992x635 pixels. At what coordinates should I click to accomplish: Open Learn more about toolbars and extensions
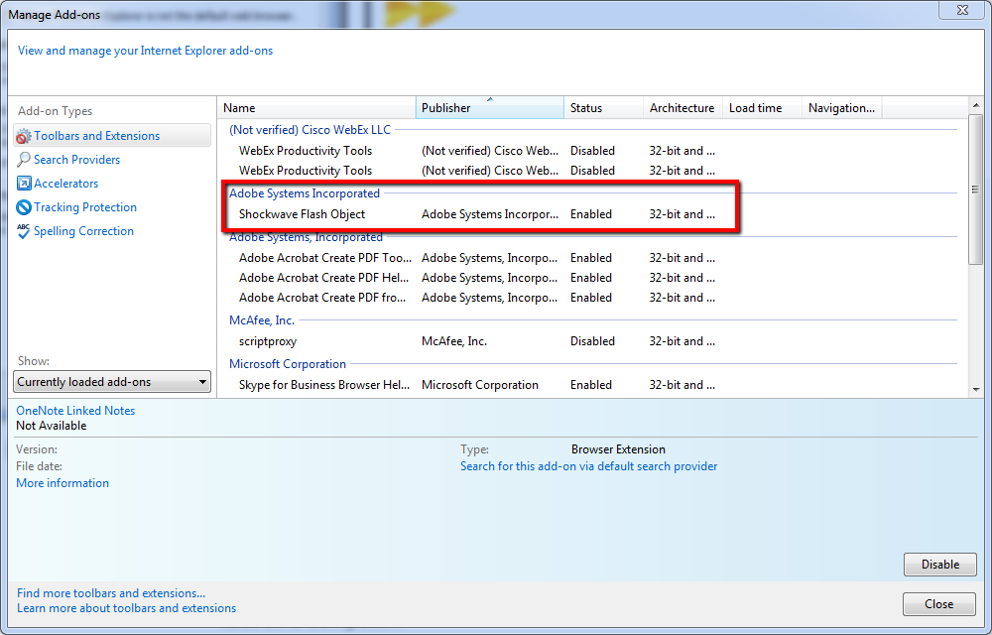[126, 608]
